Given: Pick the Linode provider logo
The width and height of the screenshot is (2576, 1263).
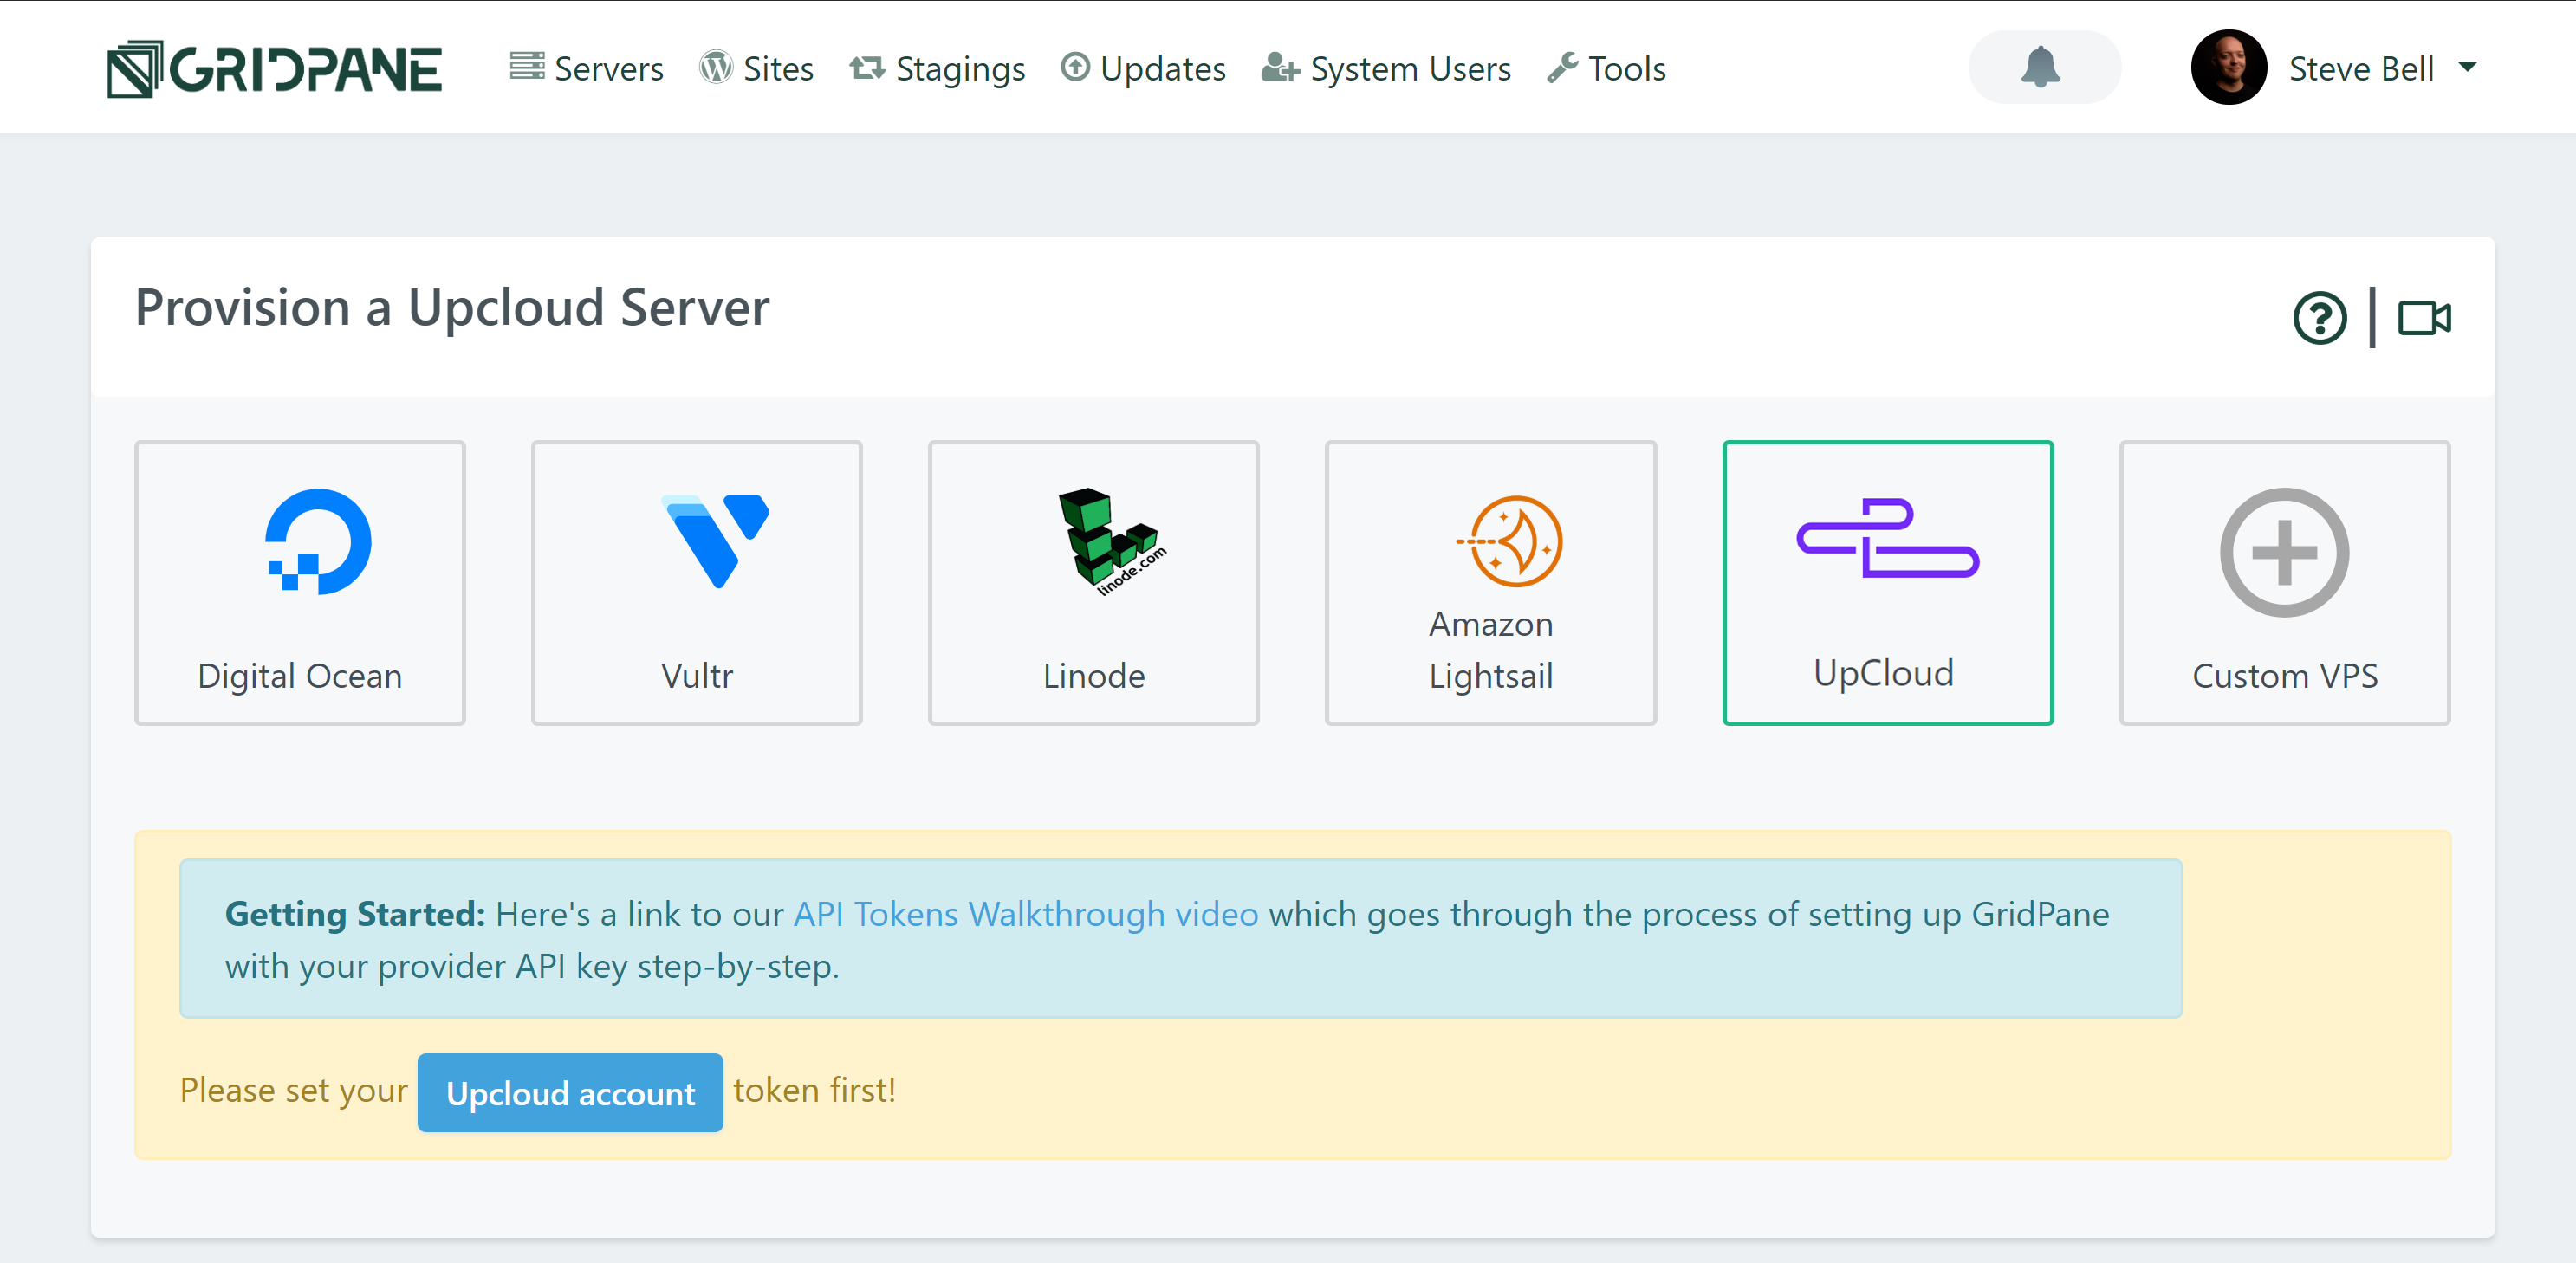Looking at the screenshot, I should coord(1111,541).
